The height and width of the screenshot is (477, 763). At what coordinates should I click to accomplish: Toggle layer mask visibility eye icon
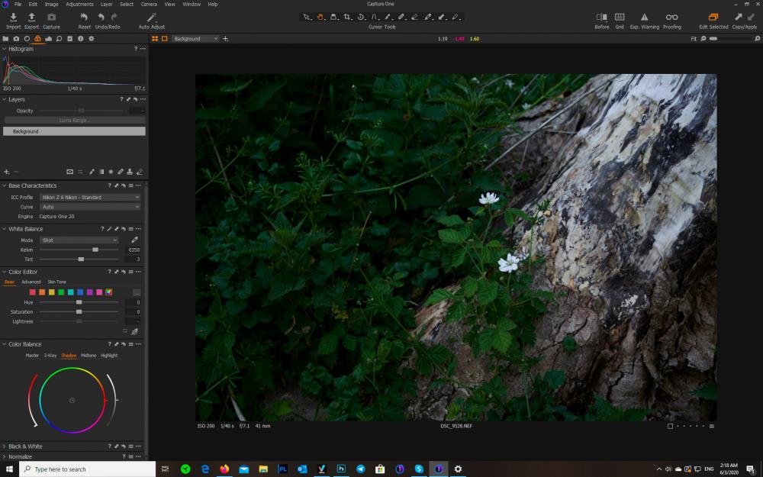click(x=70, y=172)
